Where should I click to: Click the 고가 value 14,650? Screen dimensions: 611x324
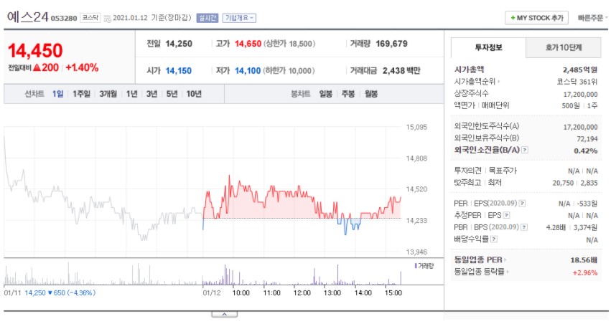click(x=248, y=44)
